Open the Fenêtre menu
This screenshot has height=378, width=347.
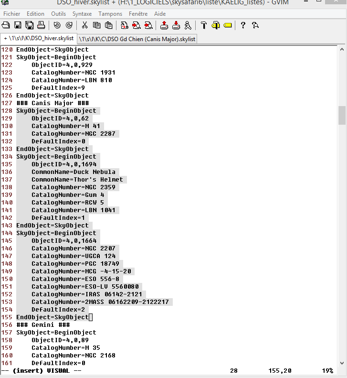tap(138, 14)
